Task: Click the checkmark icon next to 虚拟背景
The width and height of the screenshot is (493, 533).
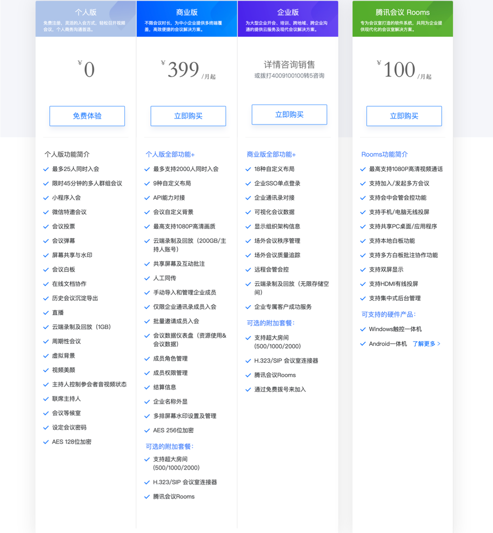Action: pyautogui.click(x=45, y=356)
